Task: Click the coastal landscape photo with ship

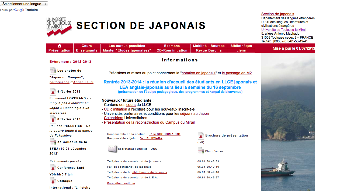Action: coord(288,121)
